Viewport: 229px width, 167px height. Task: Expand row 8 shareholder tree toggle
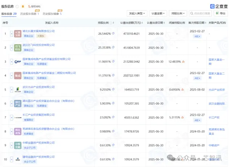click(x=11, y=131)
